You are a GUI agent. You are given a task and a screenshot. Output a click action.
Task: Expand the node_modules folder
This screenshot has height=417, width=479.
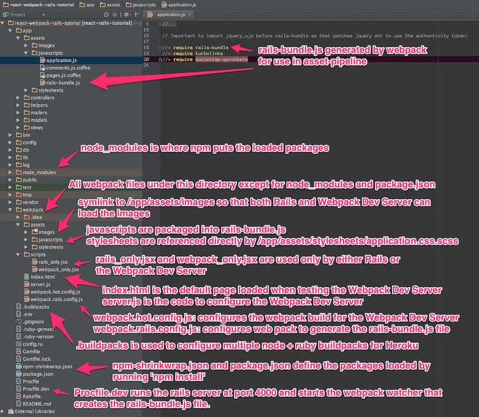tap(11, 172)
